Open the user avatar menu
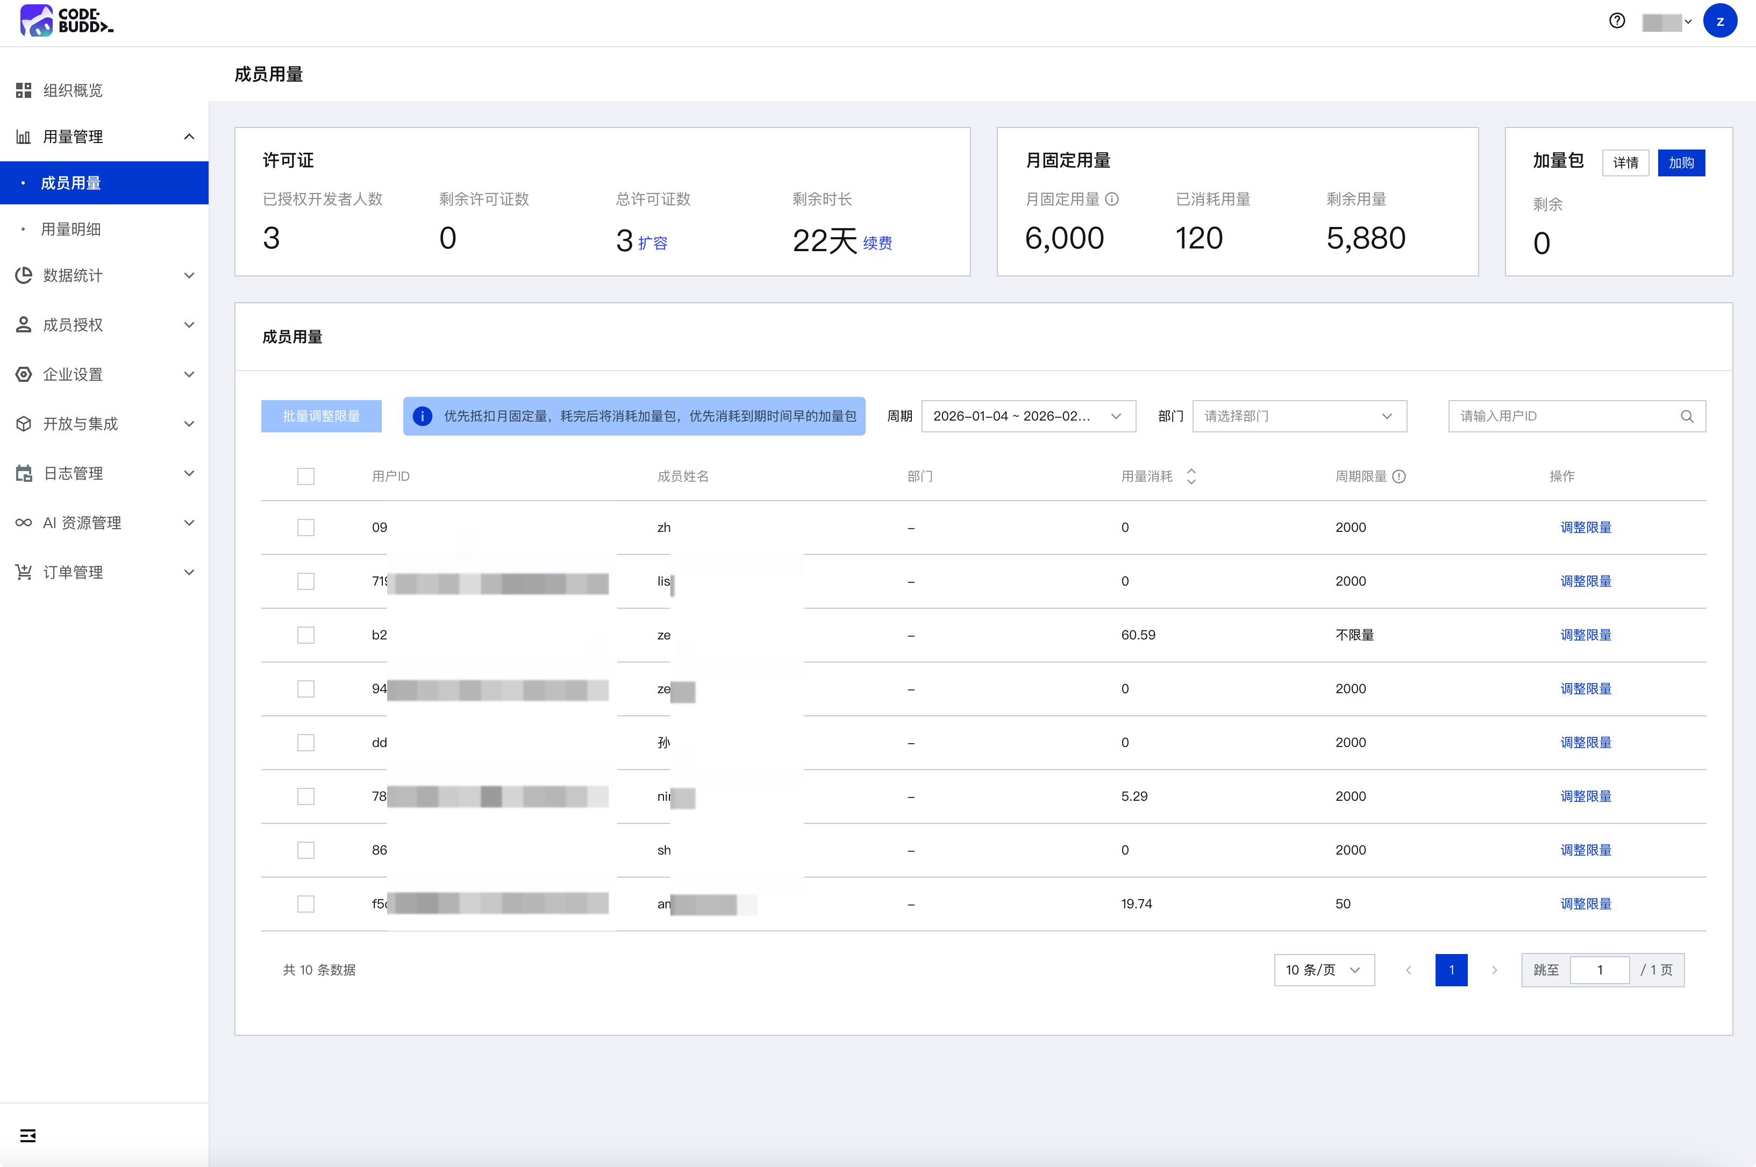Image resolution: width=1756 pixels, height=1167 pixels. coord(1719,21)
